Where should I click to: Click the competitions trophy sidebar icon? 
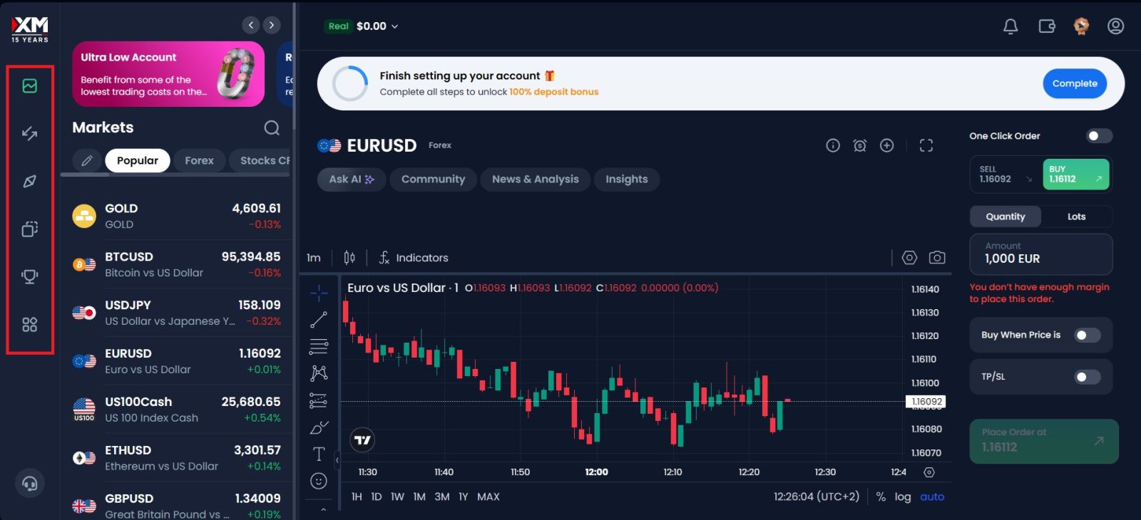pyautogui.click(x=30, y=276)
